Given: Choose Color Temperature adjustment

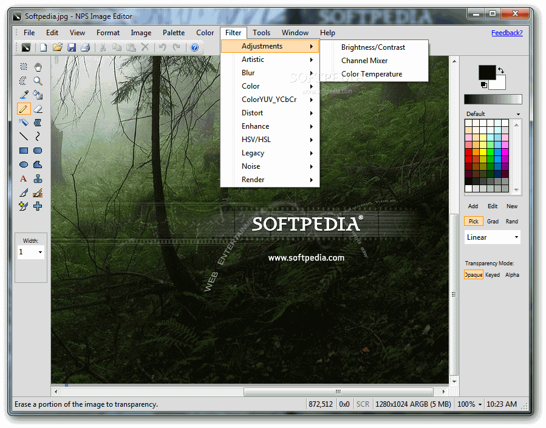Looking at the screenshot, I should pos(374,74).
